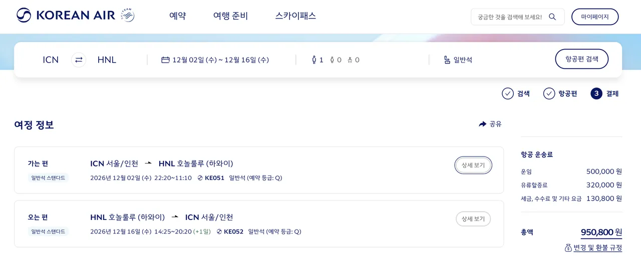Click the 궁금한 것을 검색해 보세요 search field
Image resolution: width=641 pixels, height=266 pixels.
pos(511,16)
